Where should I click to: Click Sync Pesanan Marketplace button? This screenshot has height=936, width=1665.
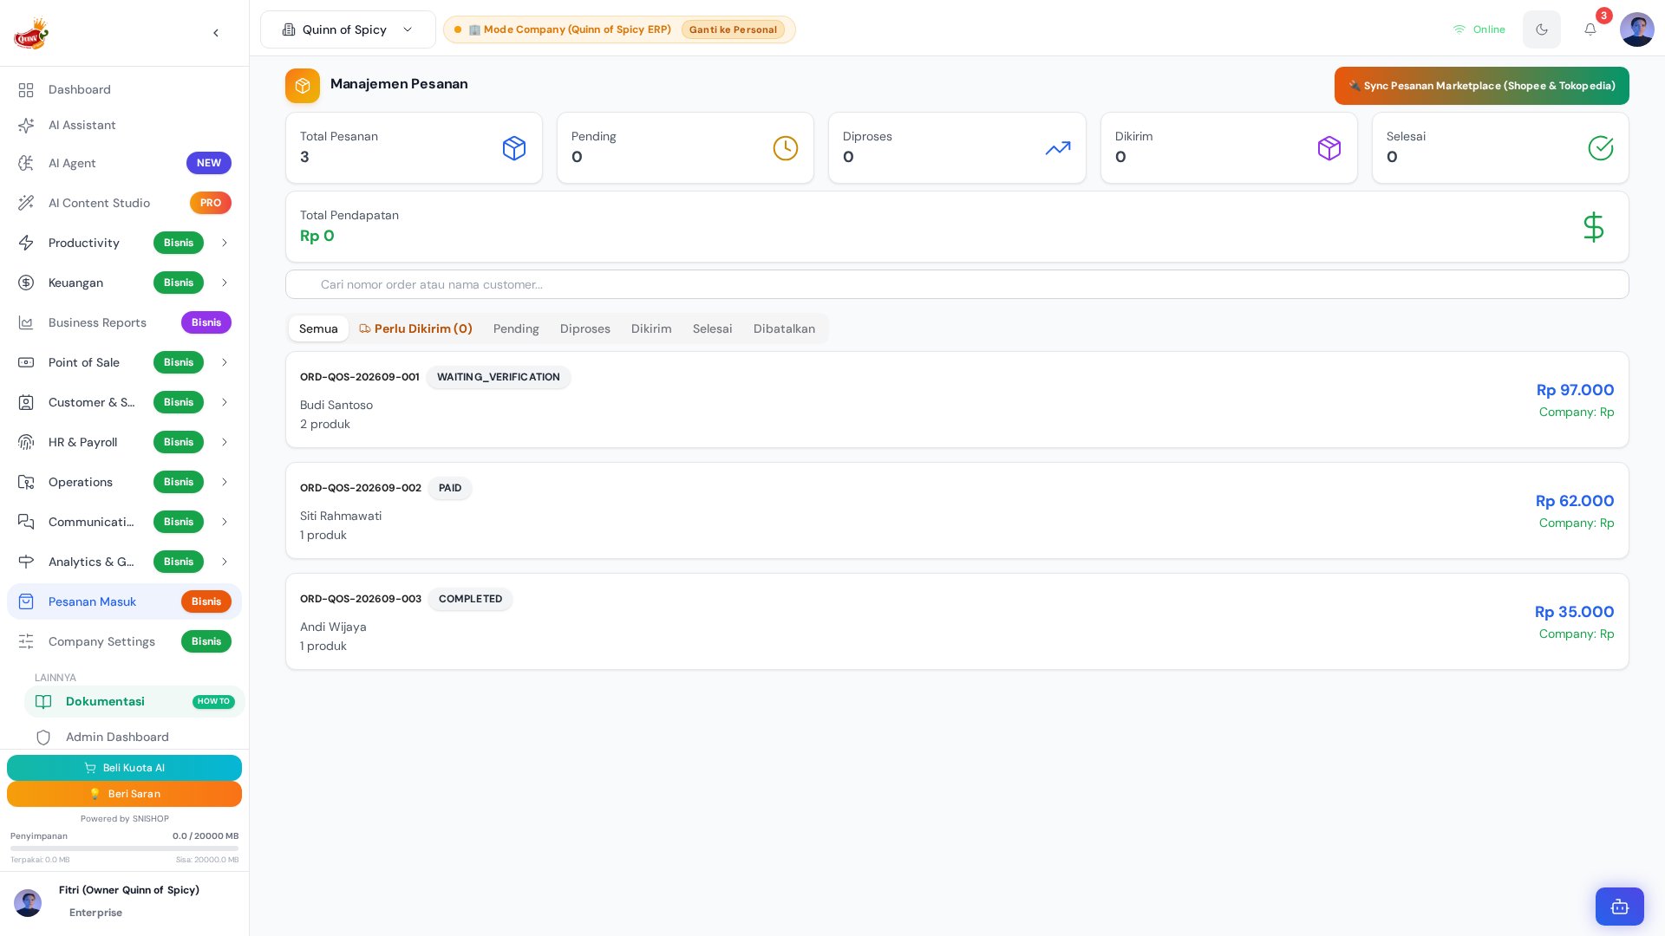pos(1481,86)
